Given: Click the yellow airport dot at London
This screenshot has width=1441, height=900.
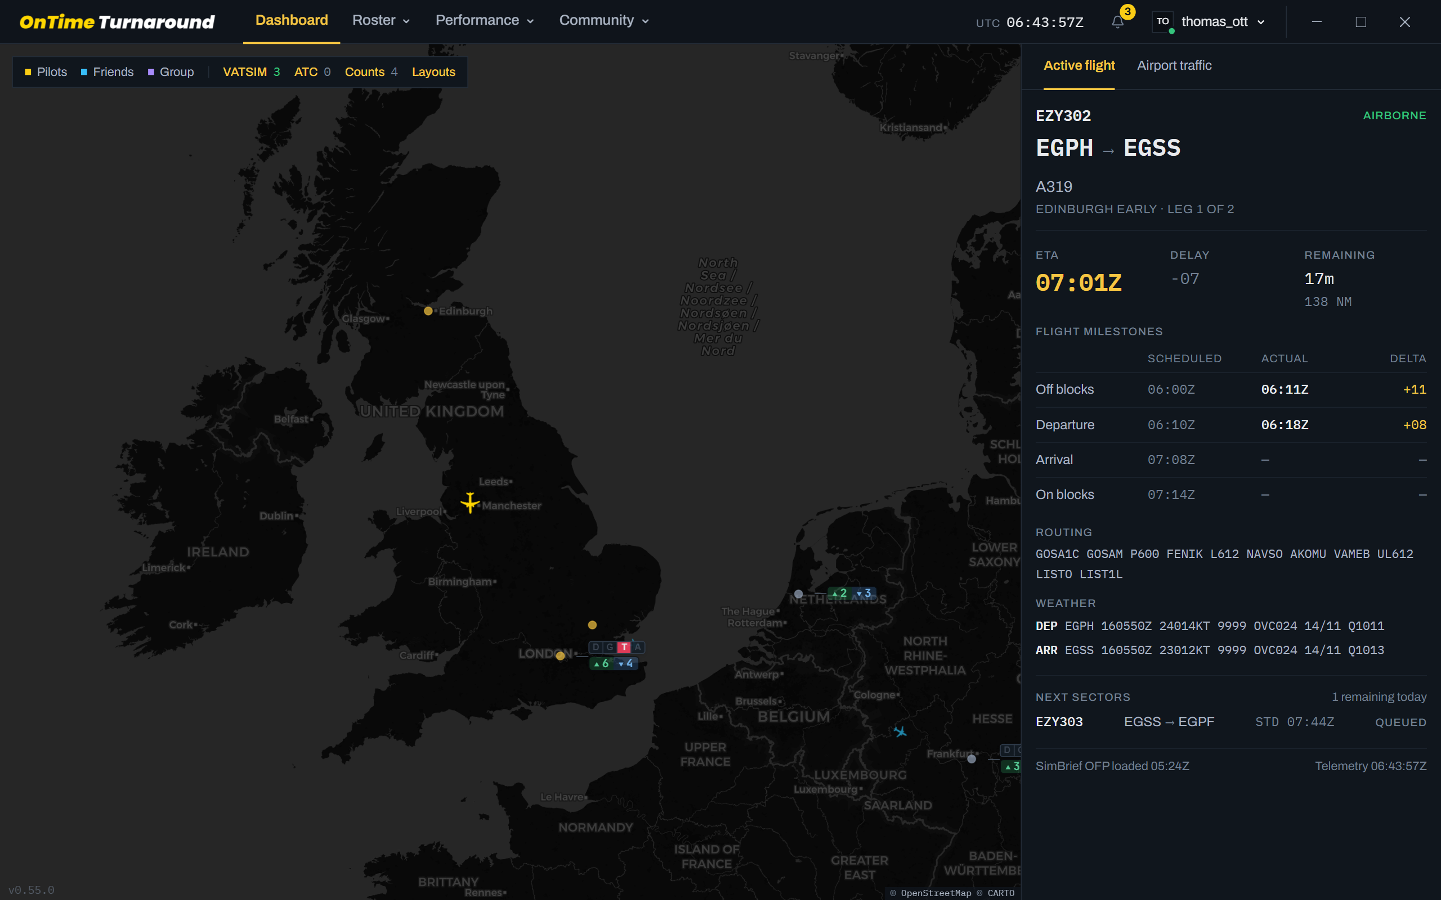Looking at the screenshot, I should coord(560,656).
